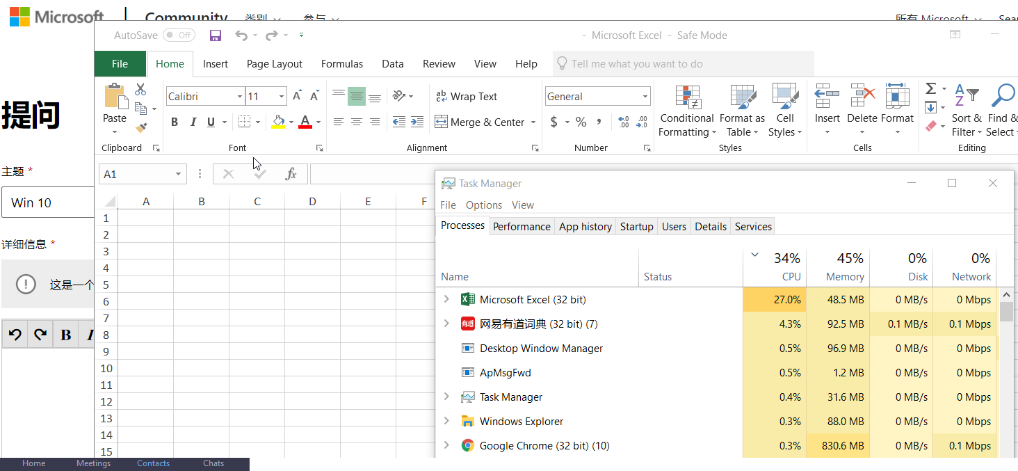Click Insert Function fx button
The height and width of the screenshot is (471, 1018).
point(291,174)
